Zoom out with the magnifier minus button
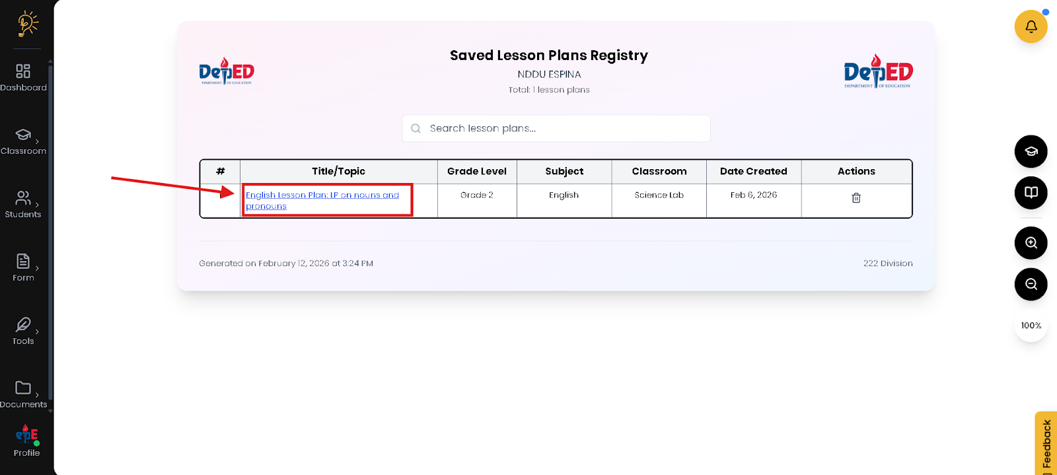 1031,285
